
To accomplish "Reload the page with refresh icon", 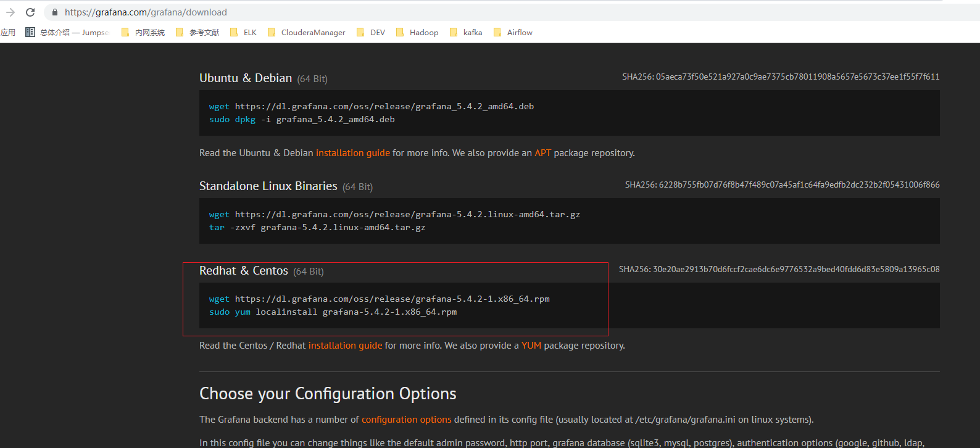I will tap(30, 12).
